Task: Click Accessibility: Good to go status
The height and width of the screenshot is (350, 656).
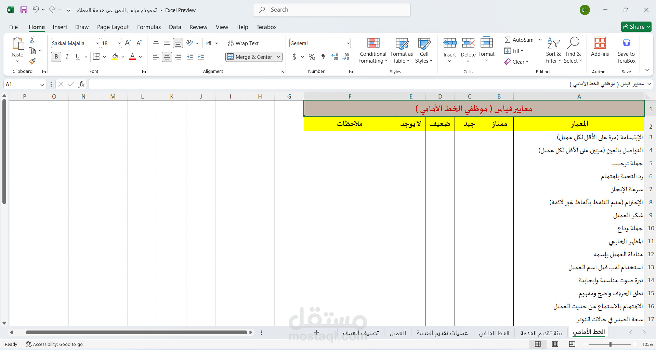Action: coord(54,344)
